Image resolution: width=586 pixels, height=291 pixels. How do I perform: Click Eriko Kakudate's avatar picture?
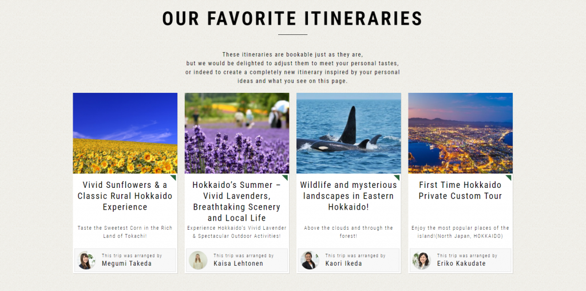(x=422, y=260)
